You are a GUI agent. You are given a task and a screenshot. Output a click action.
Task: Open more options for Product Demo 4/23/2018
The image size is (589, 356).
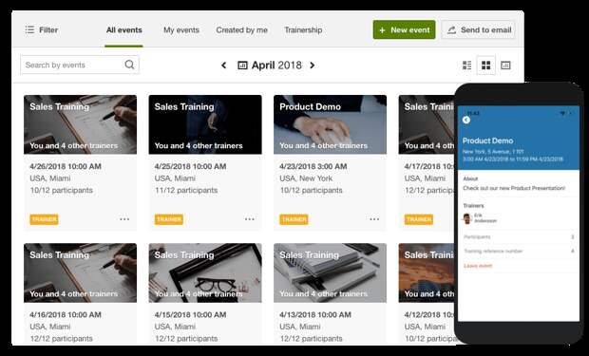(x=374, y=219)
